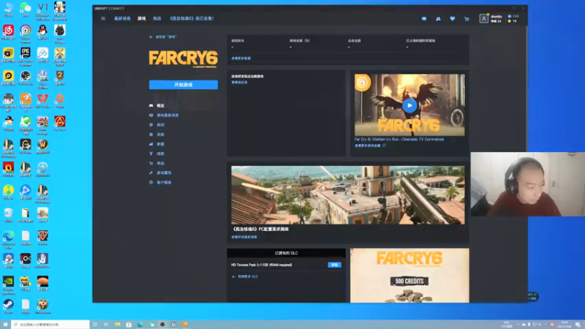Screen dimensions: 585x329
Task: Open 挑战 challenges in the game sidebar
Action: 156,125
